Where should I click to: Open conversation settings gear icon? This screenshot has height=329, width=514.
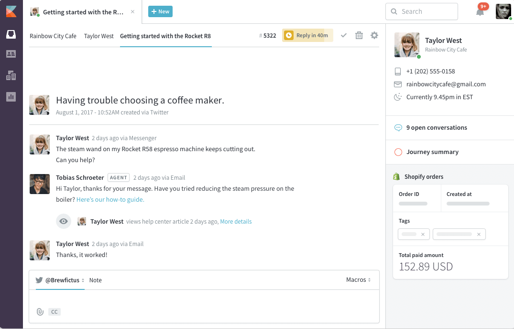tap(374, 35)
